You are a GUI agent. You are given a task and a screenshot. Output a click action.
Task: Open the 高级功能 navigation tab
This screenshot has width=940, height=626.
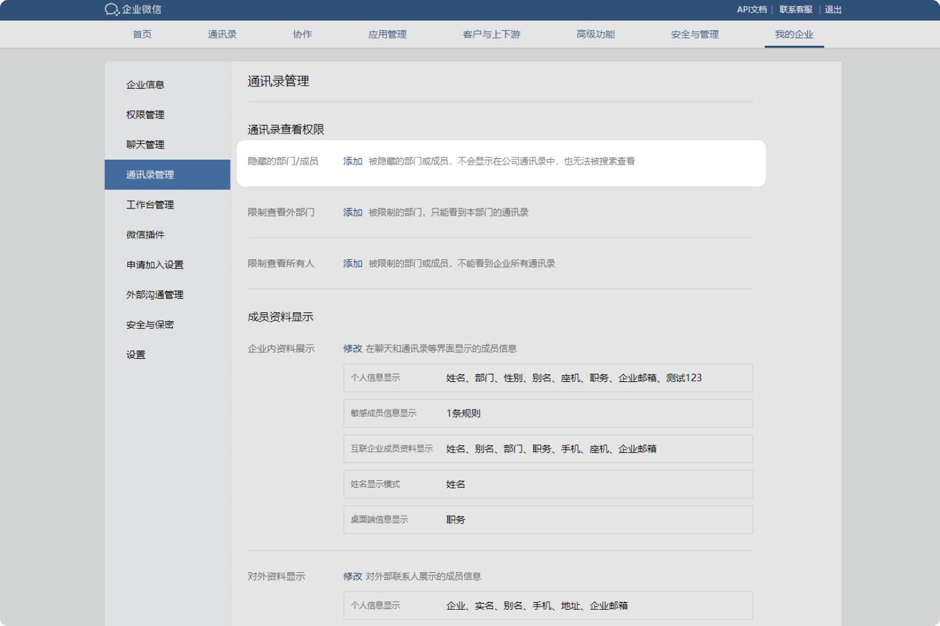tap(595, 34)
